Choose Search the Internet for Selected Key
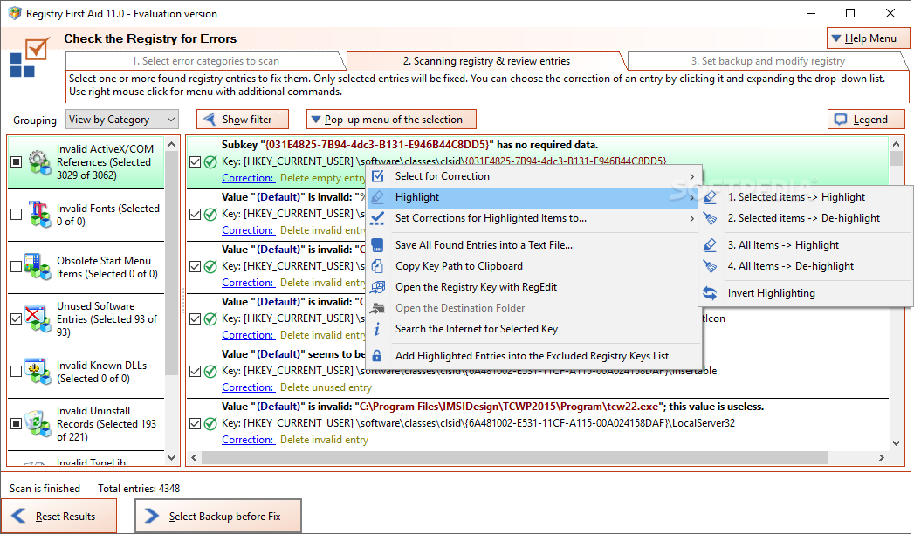 point(534,329)
